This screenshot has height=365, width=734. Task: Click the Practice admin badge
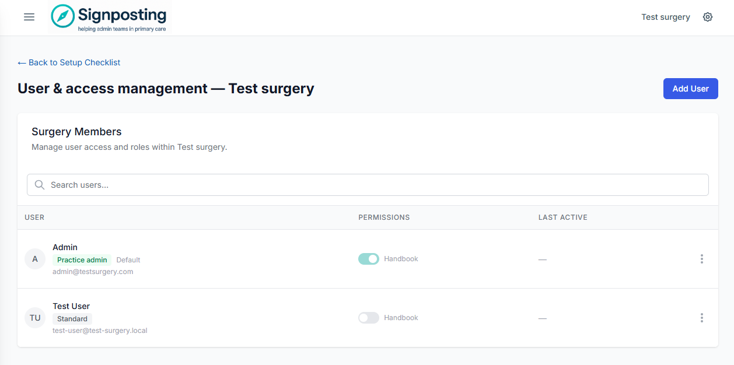click(82, 259)
